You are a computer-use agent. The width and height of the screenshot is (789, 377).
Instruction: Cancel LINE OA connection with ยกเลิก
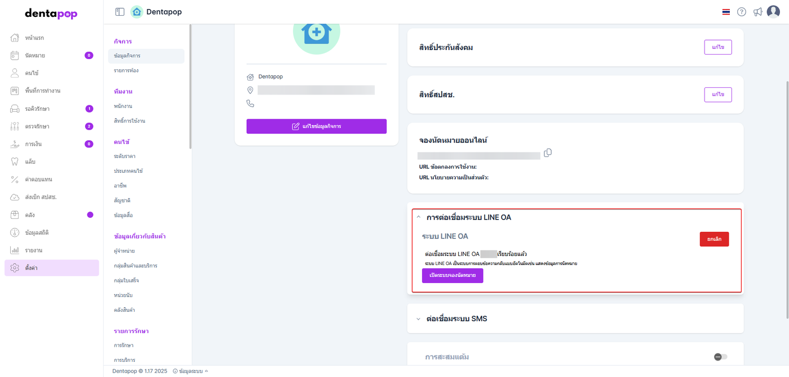[714, 239]
